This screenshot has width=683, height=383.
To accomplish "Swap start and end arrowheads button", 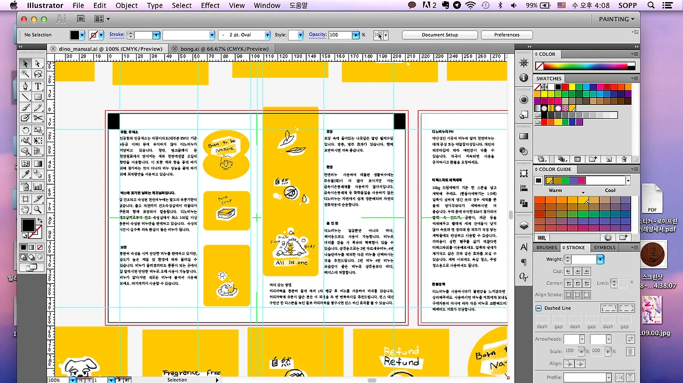I will tap(630, 339).
